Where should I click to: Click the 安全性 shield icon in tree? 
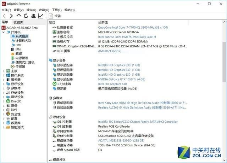pyautogui.click(x=8, y=114)
